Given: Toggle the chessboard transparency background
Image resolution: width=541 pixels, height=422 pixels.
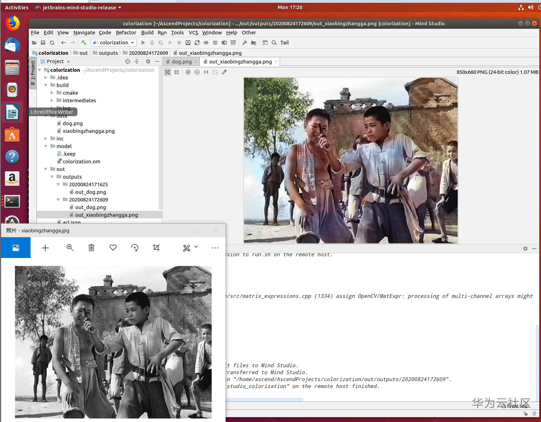Looking at the screenshot, I should [x=168, y=72].
